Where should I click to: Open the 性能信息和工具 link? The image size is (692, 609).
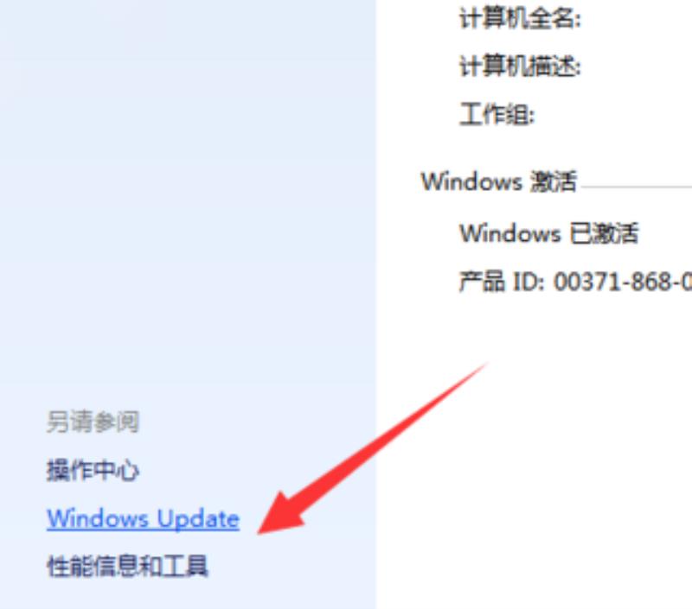[127, 566]
